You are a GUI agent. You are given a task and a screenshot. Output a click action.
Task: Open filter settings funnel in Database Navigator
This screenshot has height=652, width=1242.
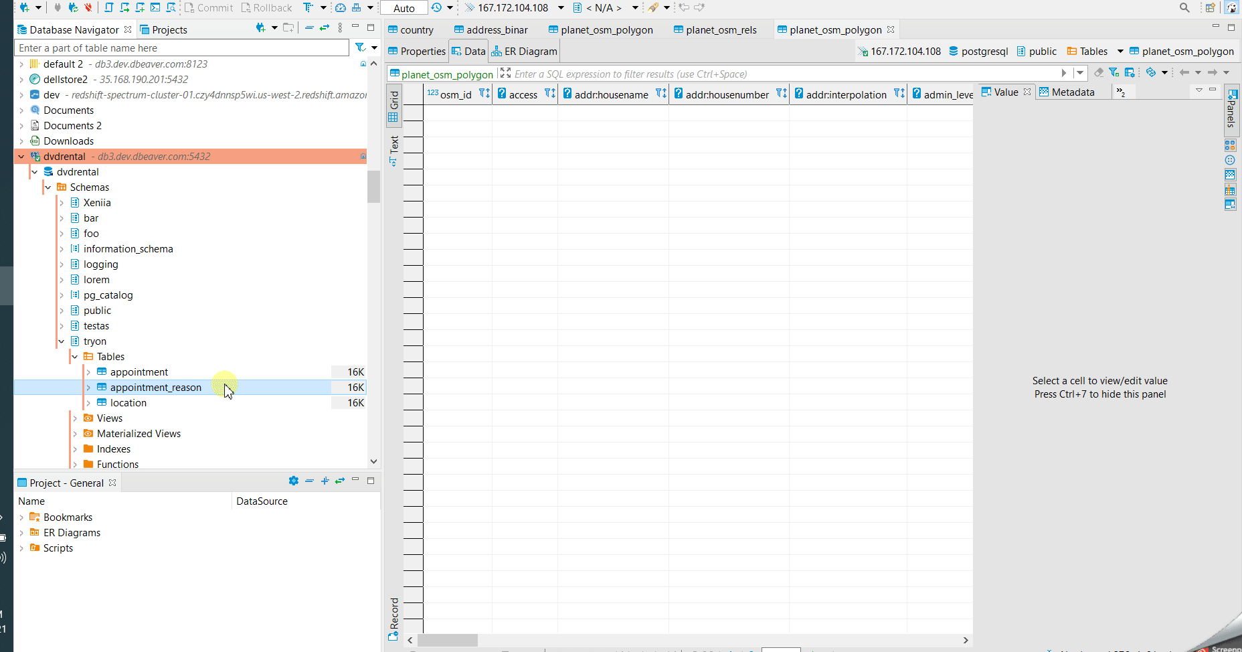(359, 48)
